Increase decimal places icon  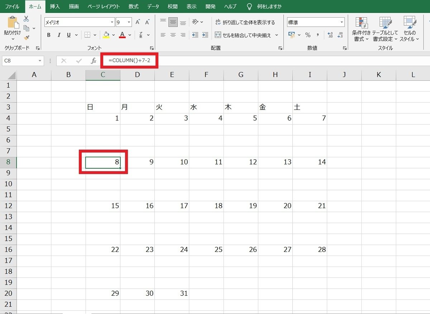[330, 35]
